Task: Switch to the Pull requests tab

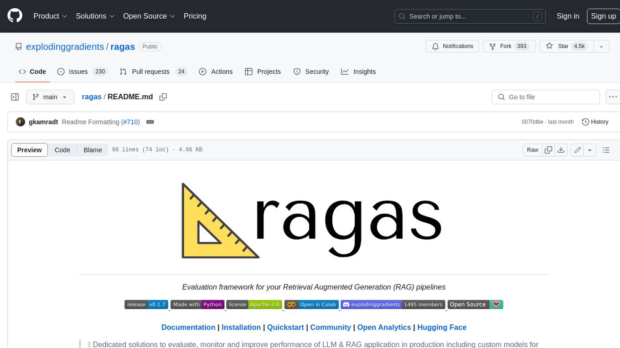Action: [153, 72]
